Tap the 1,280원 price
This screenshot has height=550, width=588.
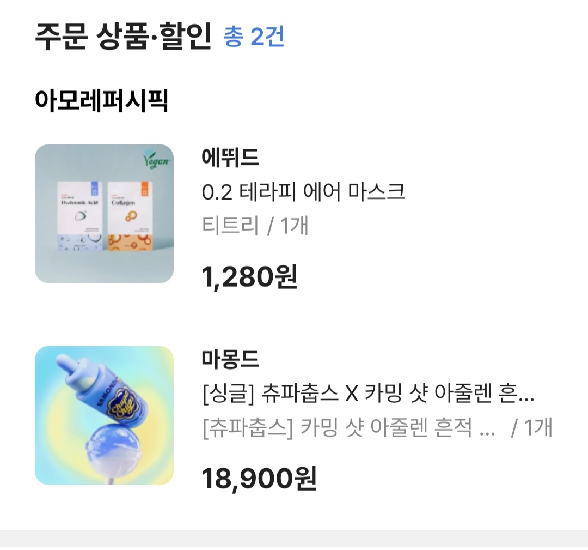(249, 276)
